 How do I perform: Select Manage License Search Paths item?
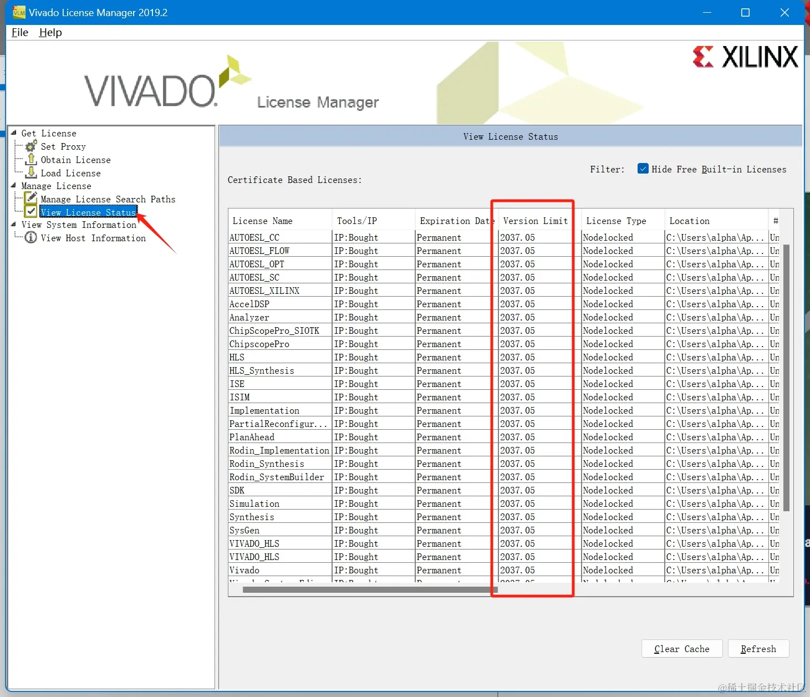click(x=108, y=199)
